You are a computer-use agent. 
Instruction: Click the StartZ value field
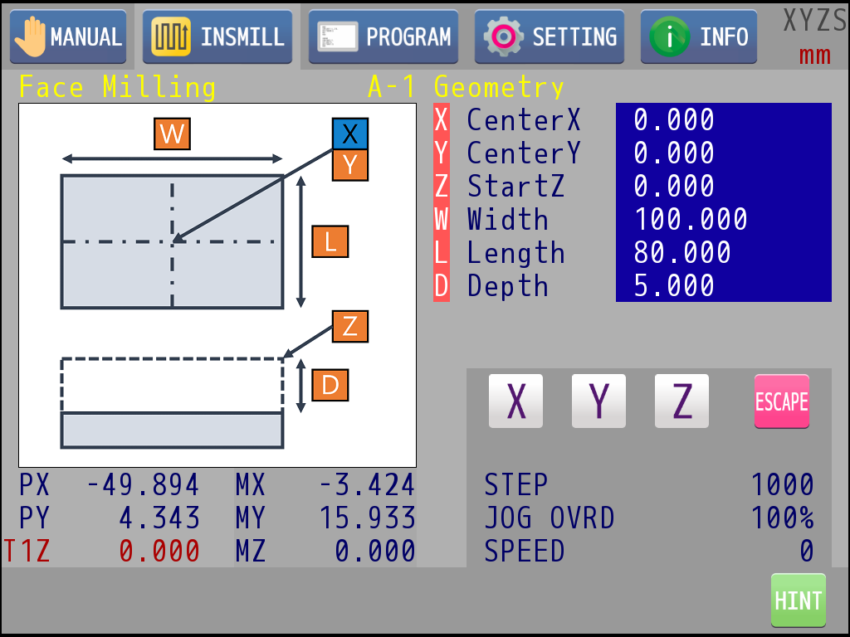tap(723, 187)
